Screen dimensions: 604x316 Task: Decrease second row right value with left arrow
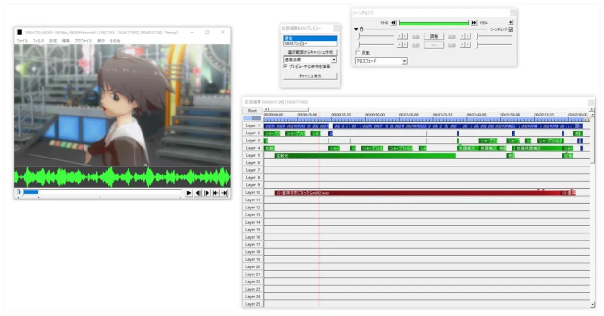[462, 45]
